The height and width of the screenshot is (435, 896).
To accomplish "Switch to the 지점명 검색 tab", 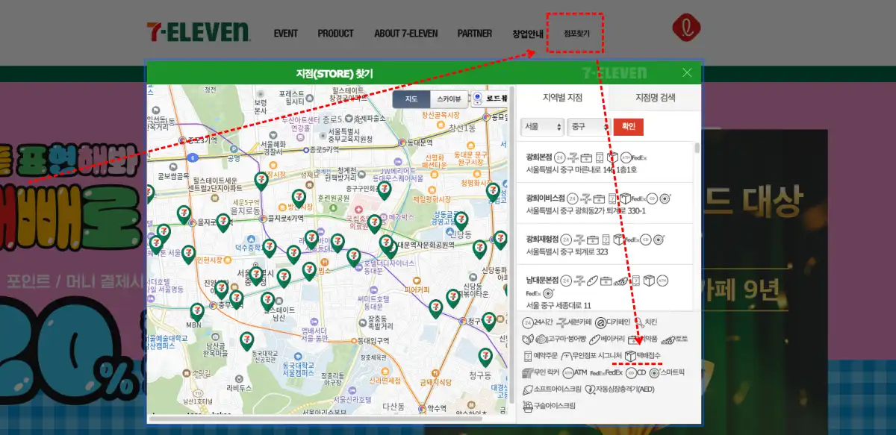I will click(x=655, y=98).
